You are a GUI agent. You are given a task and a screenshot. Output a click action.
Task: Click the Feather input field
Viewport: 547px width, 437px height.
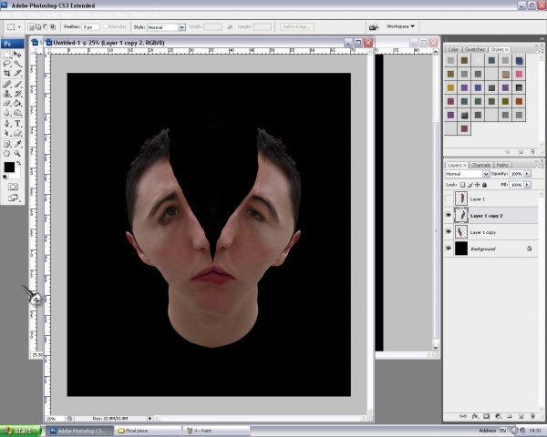pyautogui.click(x=90, y=26)
